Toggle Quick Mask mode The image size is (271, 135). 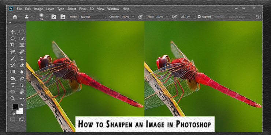coord(12,119)
